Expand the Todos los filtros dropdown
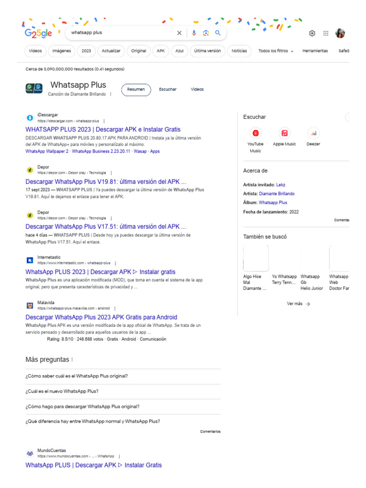 (x=276, y=51)
